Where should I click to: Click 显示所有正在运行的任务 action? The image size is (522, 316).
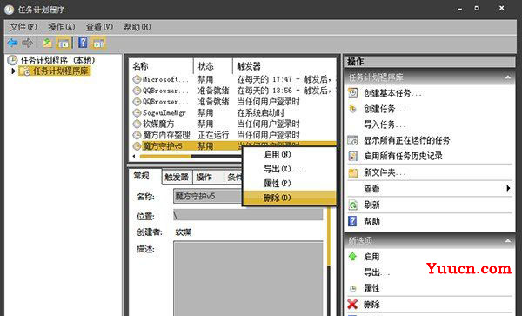pos(406,140)
